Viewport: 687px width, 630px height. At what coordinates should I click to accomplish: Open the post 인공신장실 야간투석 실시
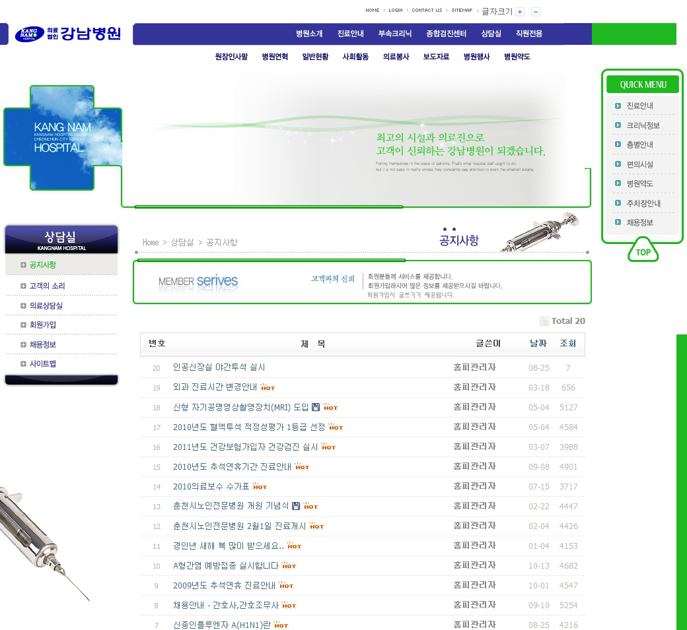[x=219, y=367]
